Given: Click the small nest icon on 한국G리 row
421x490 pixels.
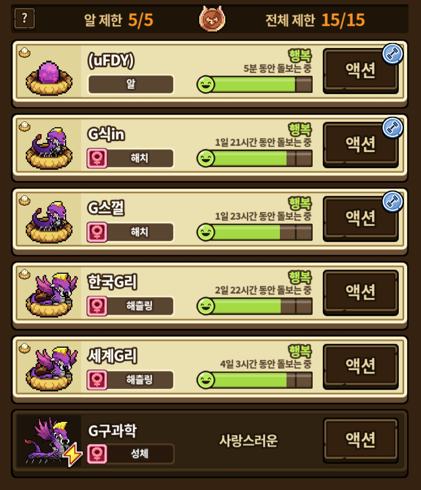Looking at the screenshot, I should click(x=25, y=274).
